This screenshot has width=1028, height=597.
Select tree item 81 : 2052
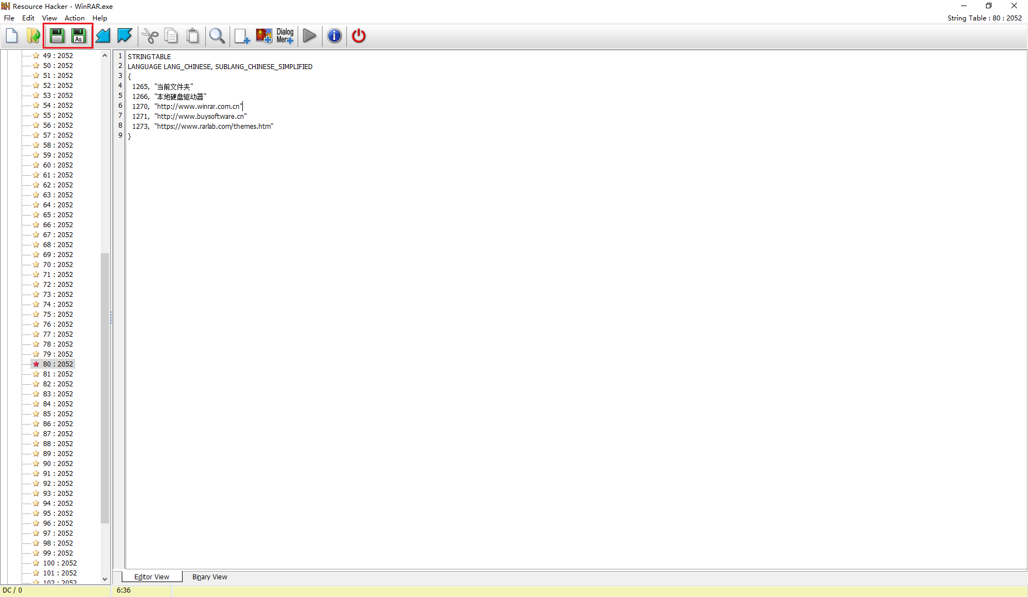[x=58, y=374]
